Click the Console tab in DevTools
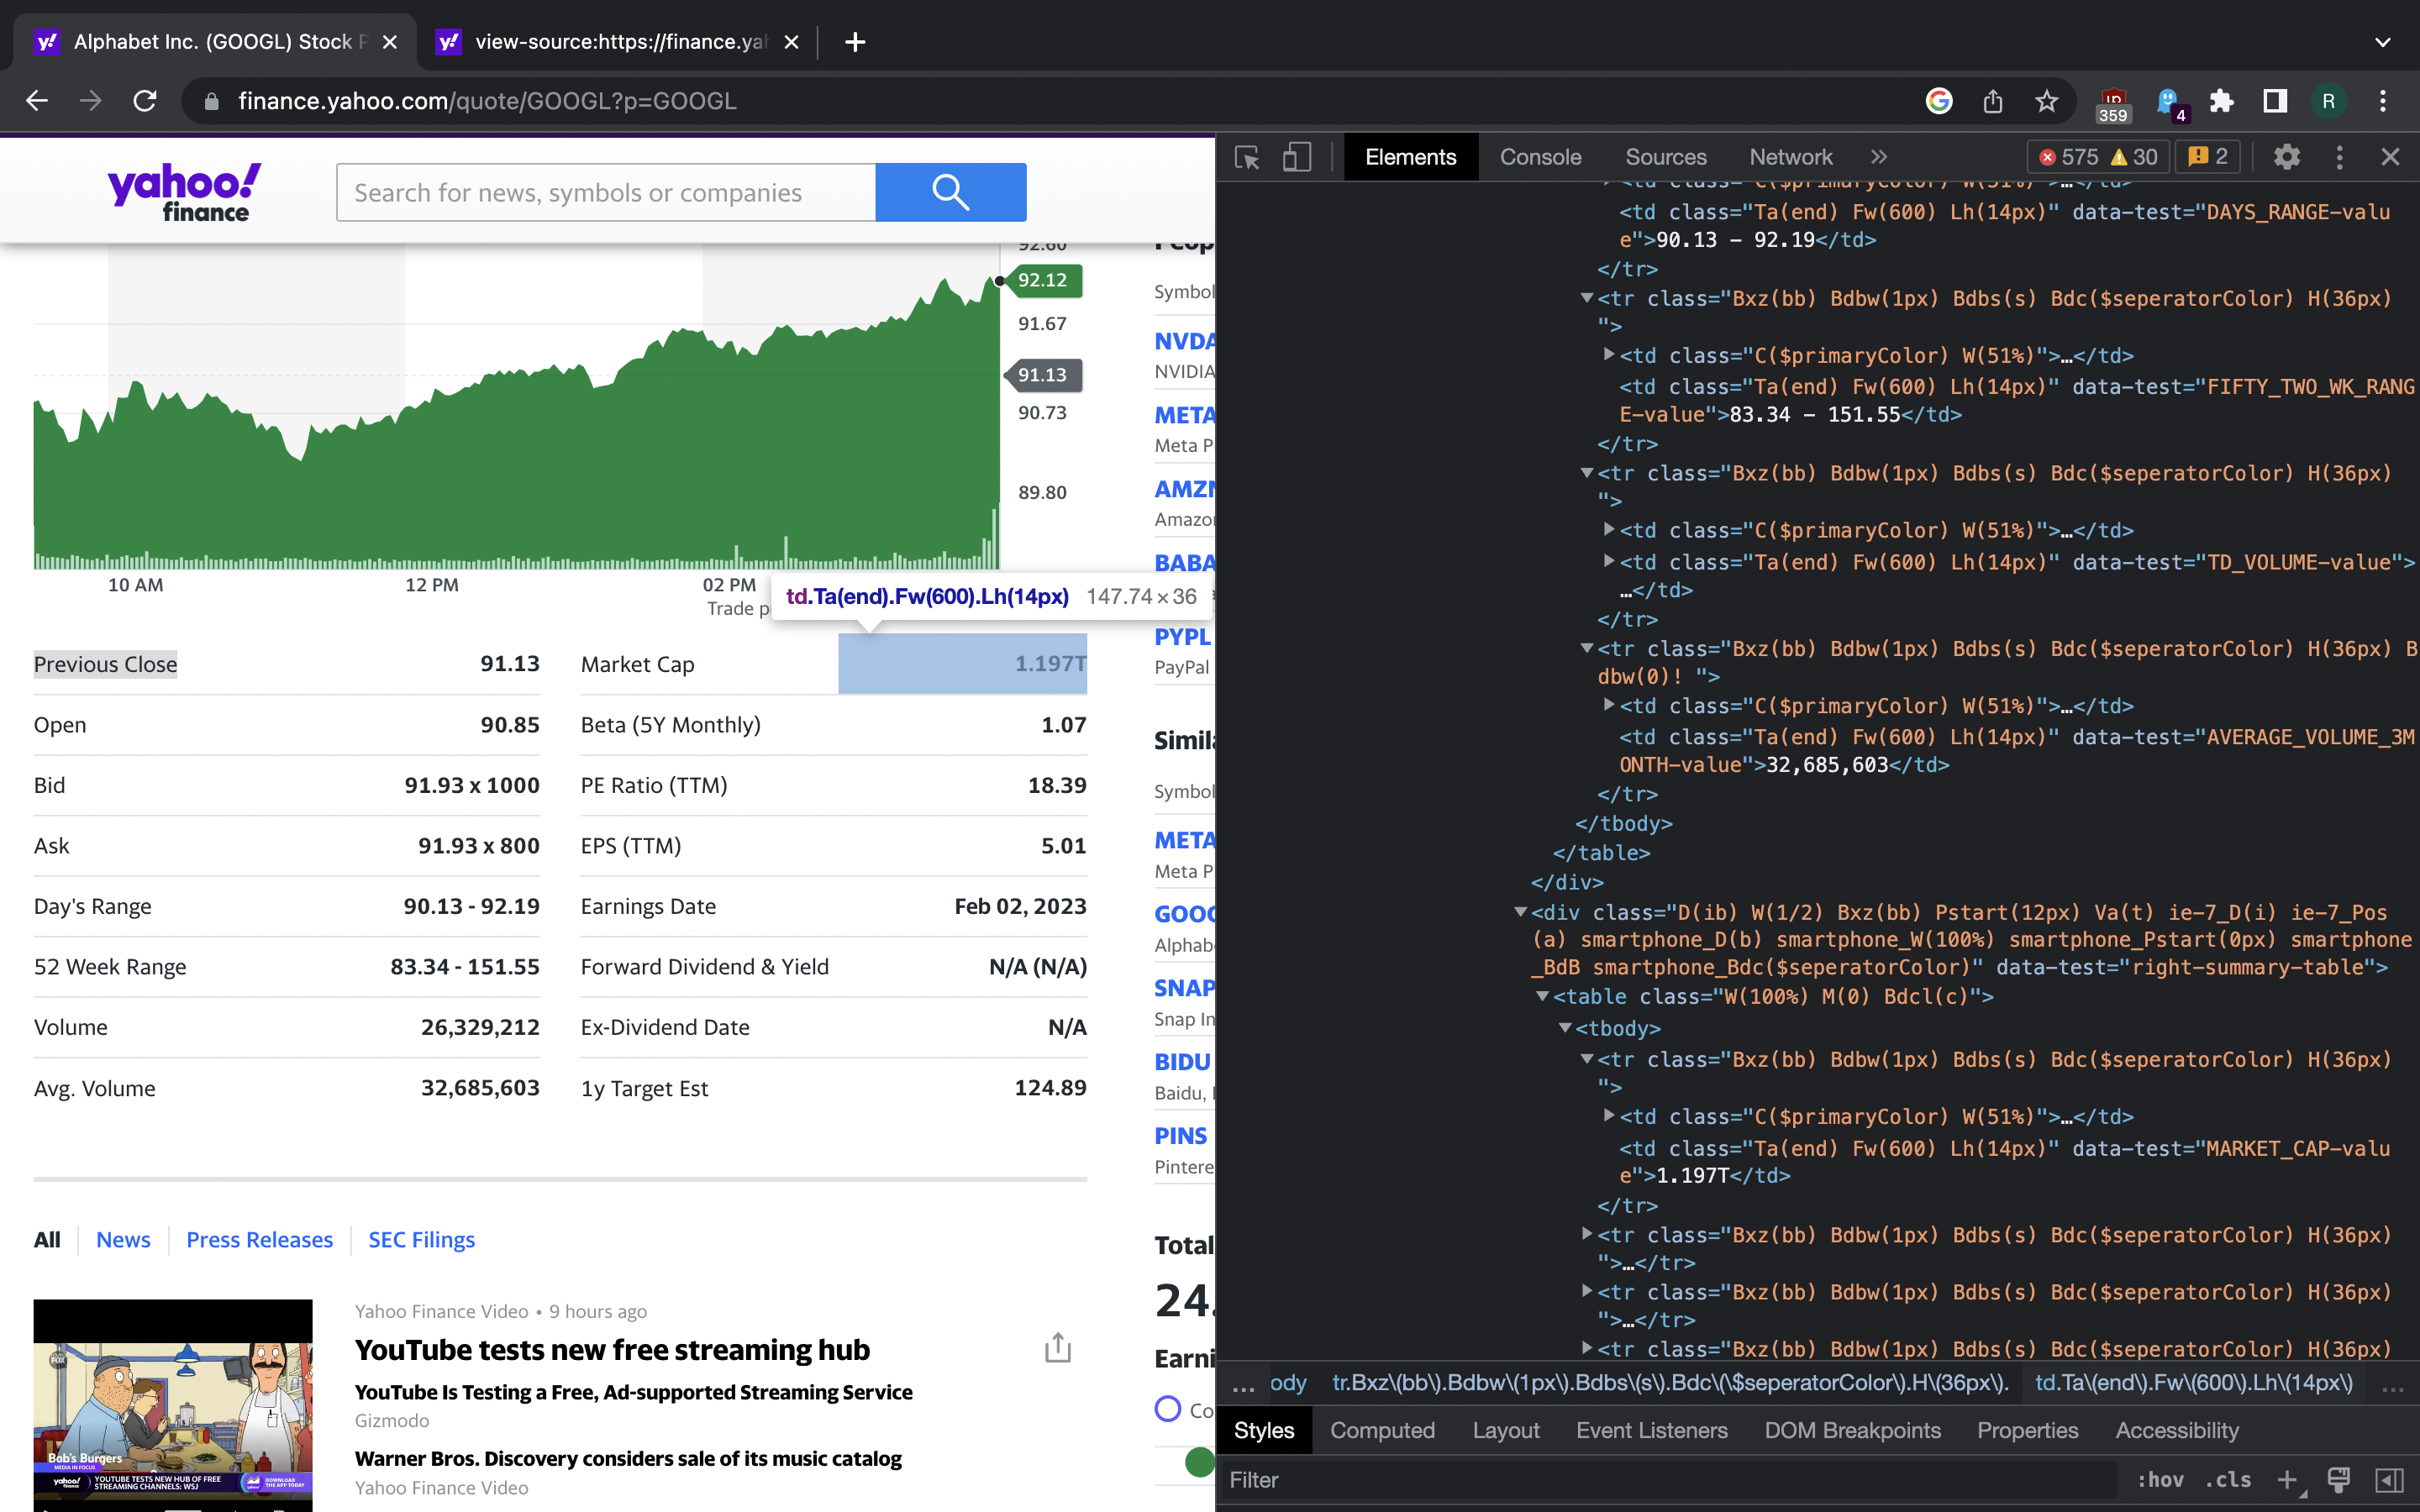The height and width of the screenshot is (1512, 2420). 1539,157
